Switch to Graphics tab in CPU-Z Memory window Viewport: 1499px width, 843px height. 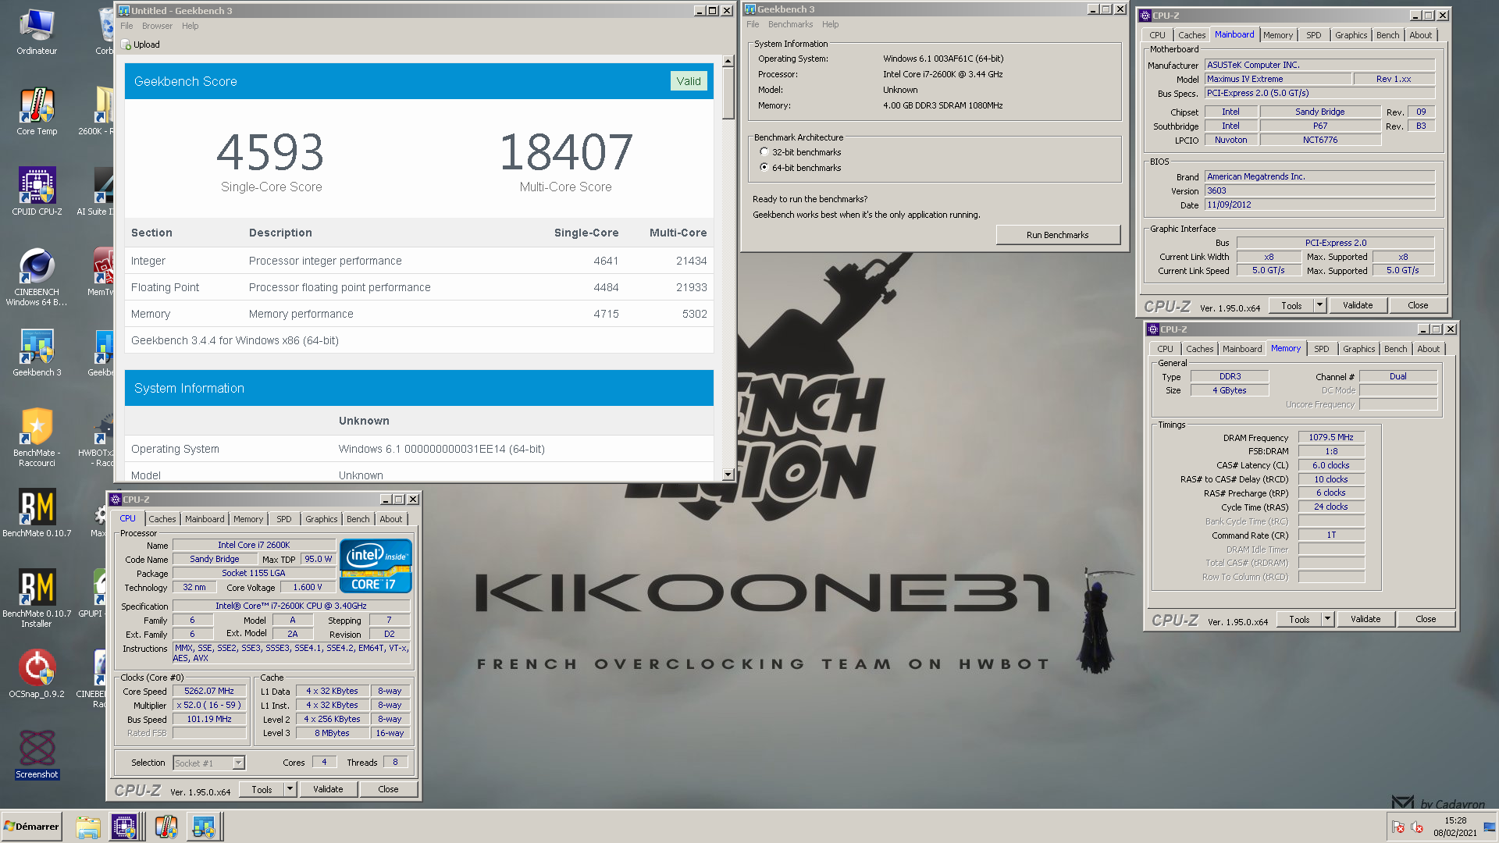point(1358,349)
